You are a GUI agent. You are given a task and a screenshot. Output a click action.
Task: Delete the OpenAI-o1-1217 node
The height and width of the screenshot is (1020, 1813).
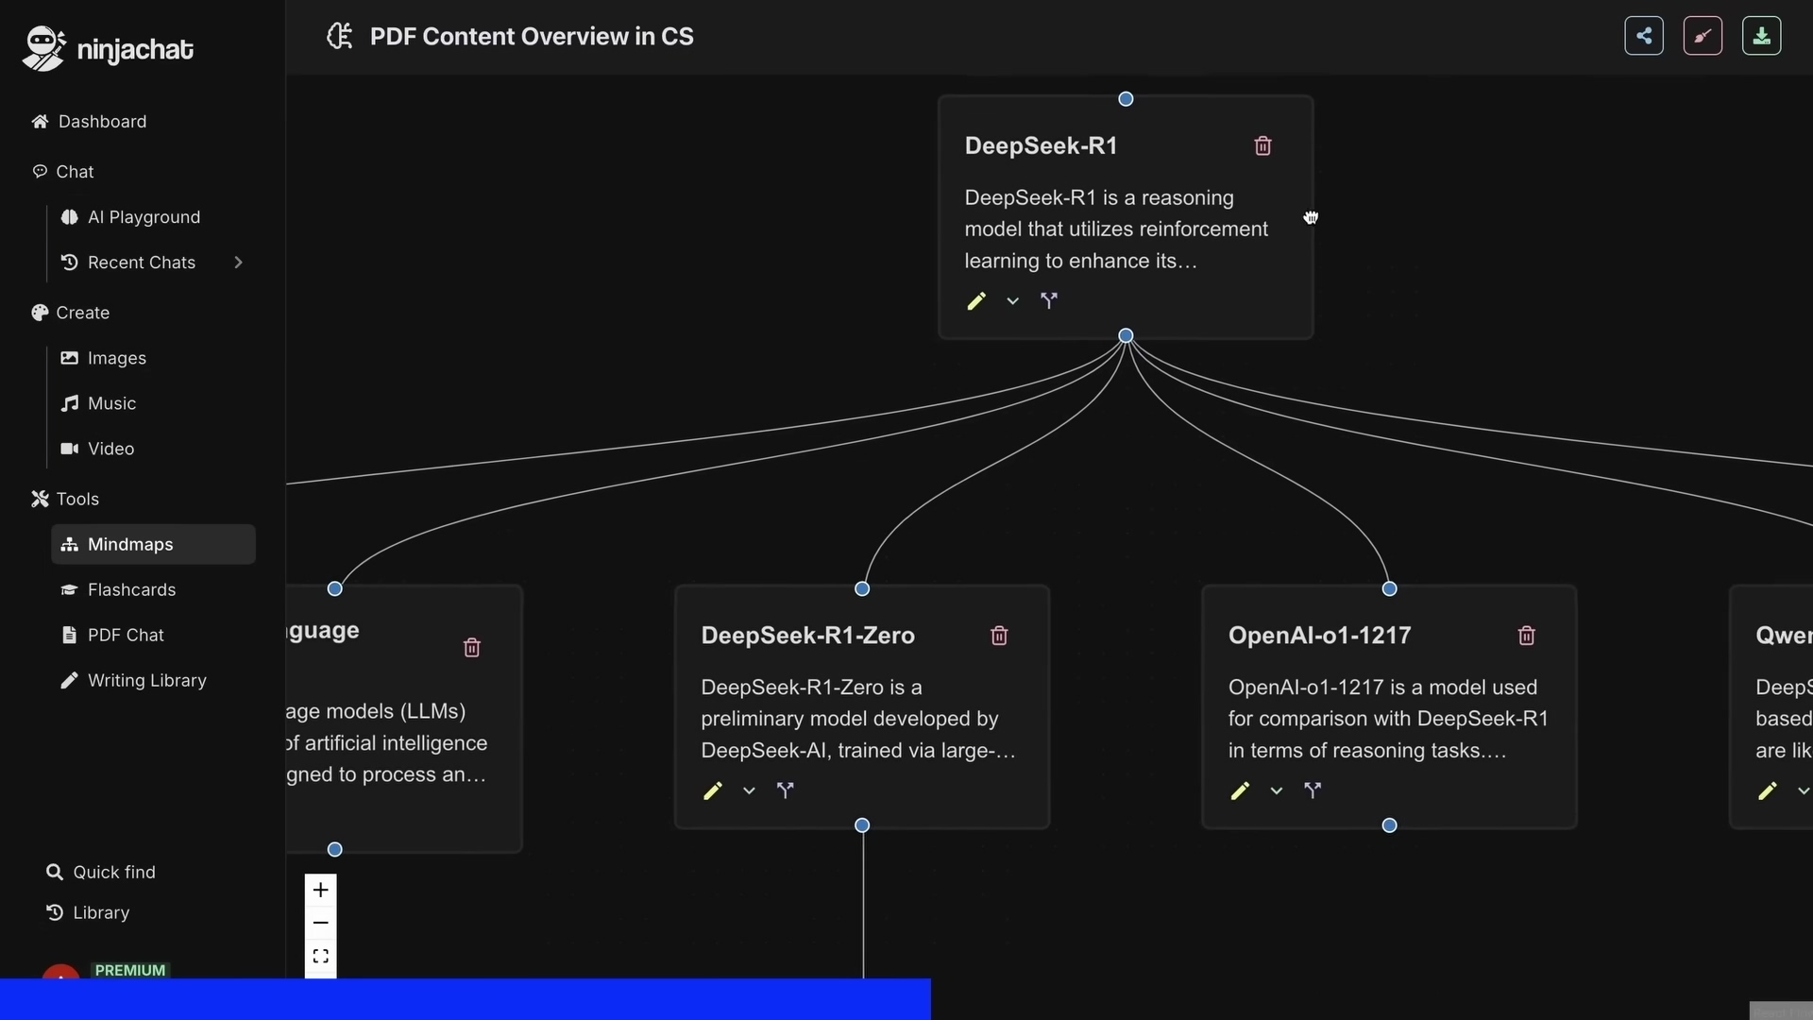(x=1526, y=636)
